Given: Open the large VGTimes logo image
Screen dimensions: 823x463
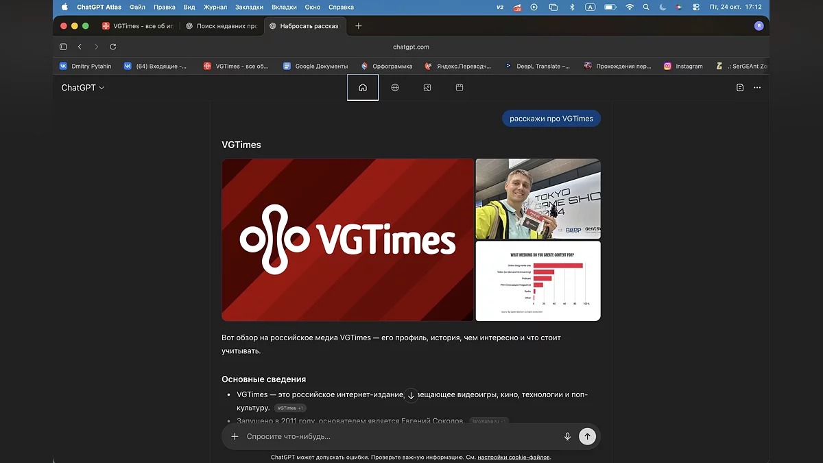Looking at the screenshot, I should click(x=348, y=240).
